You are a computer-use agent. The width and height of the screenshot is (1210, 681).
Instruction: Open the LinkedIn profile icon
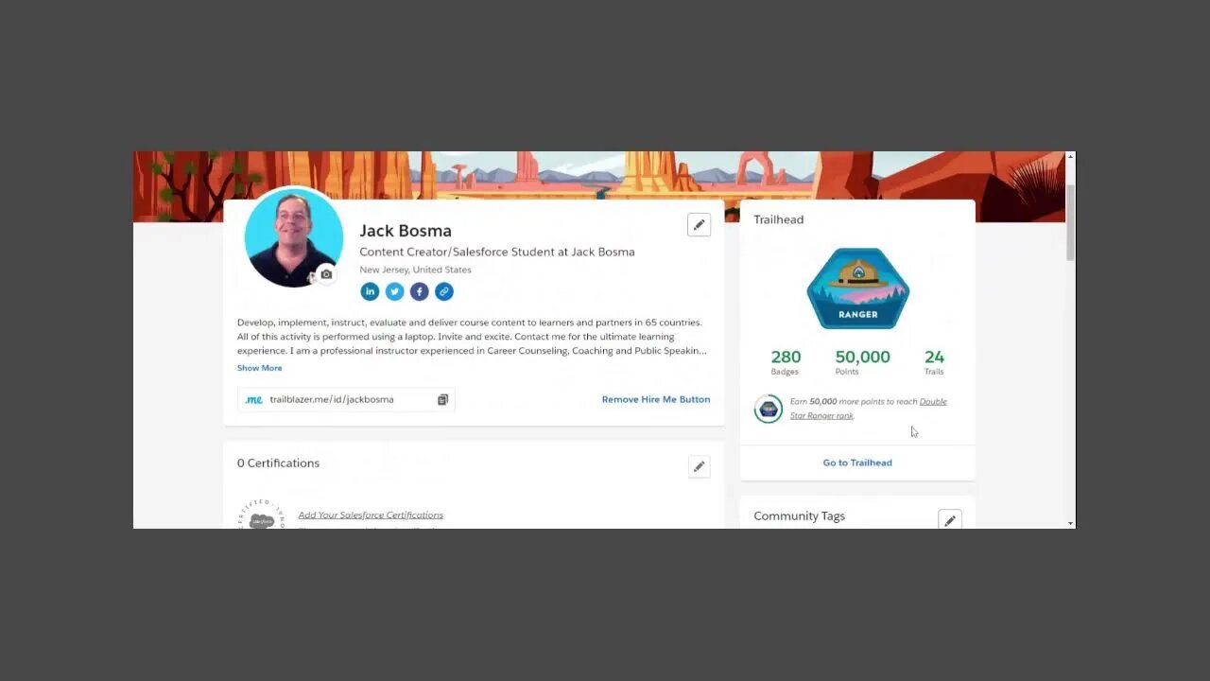pyautogui.click(x=370, y=292)
